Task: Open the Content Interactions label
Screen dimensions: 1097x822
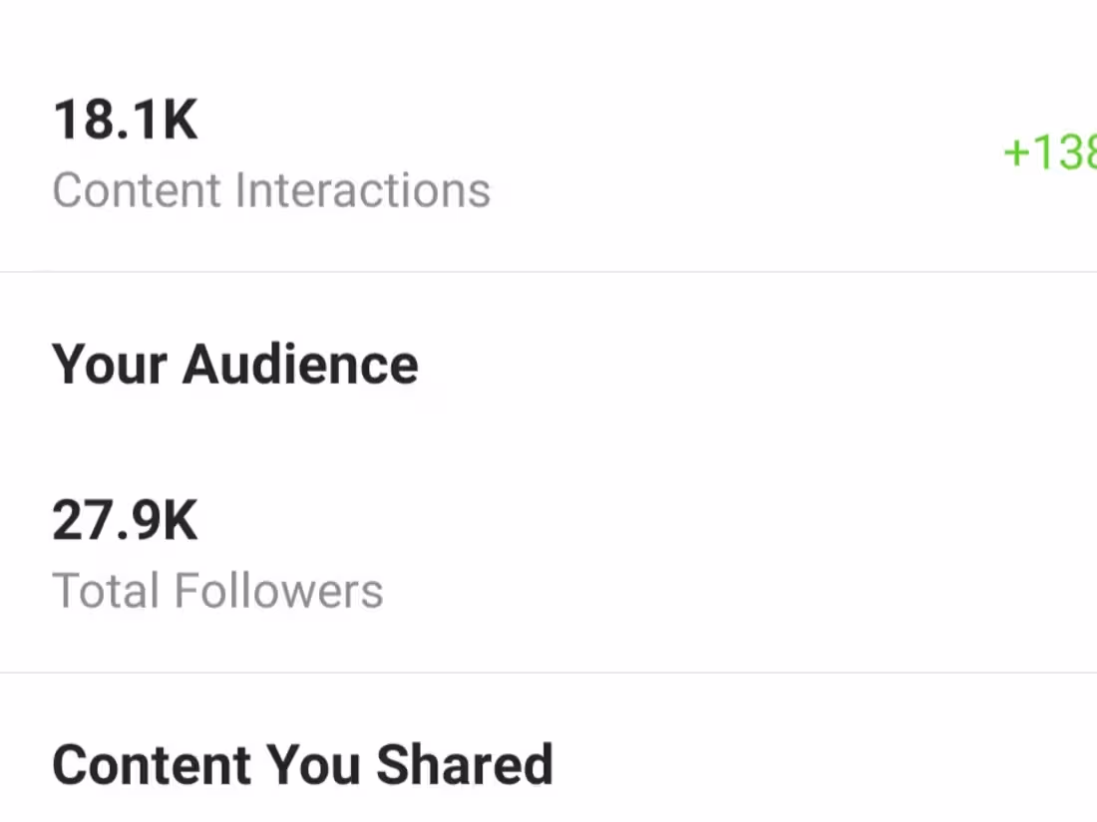Action: [x=271, y=190]
